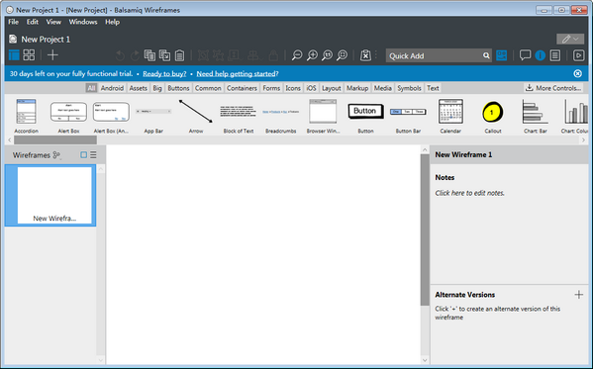Image resolution: width=593 pixels, height=369 pixels.
Task: Toggle the project info notes panel
Action: coord(554,55)
